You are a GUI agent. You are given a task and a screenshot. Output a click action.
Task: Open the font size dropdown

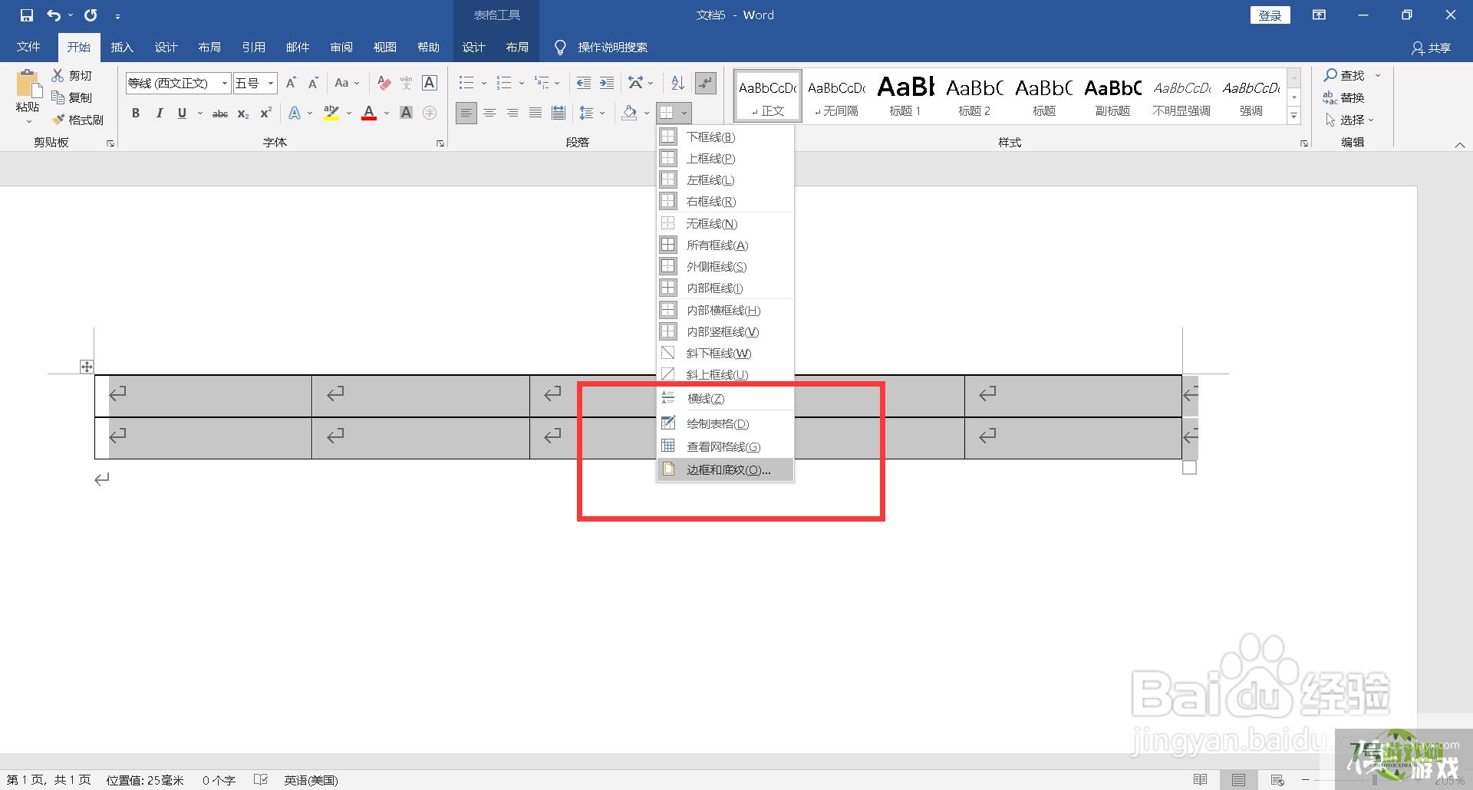[x=271, y=83]
